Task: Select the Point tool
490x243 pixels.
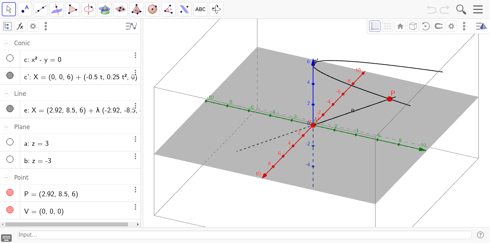Action: pos(25,9)
